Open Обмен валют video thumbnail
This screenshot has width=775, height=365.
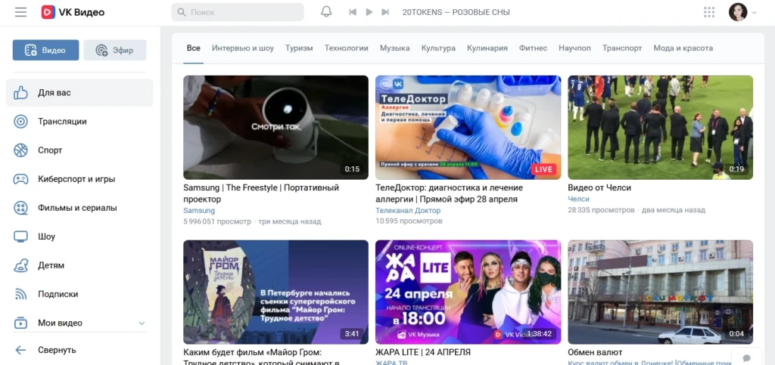coord(660,292)
